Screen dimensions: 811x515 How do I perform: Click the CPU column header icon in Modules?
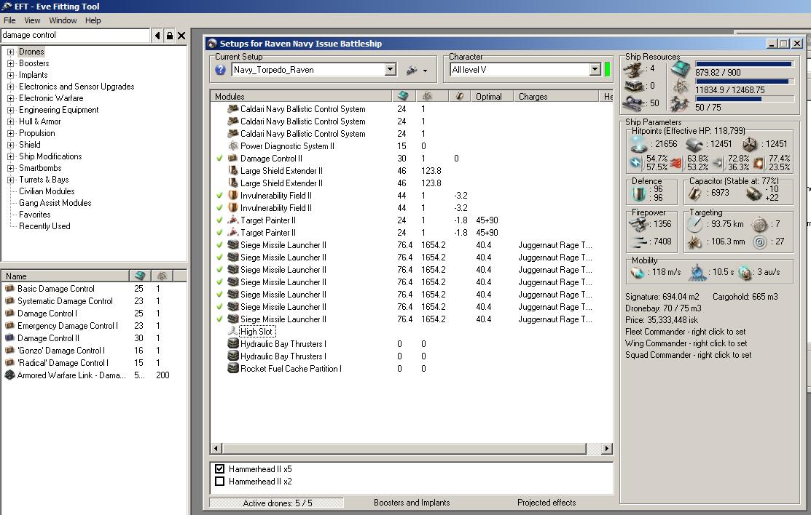[403, 96]
